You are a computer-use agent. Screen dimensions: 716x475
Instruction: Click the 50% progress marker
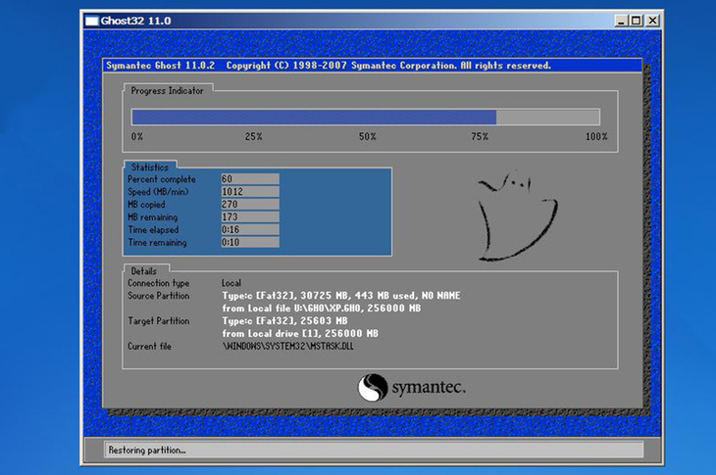(x=367, y=136)
